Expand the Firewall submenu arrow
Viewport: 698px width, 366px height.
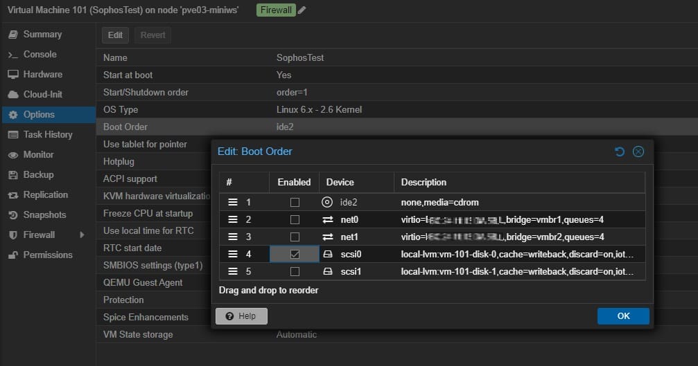click(82, 235)
